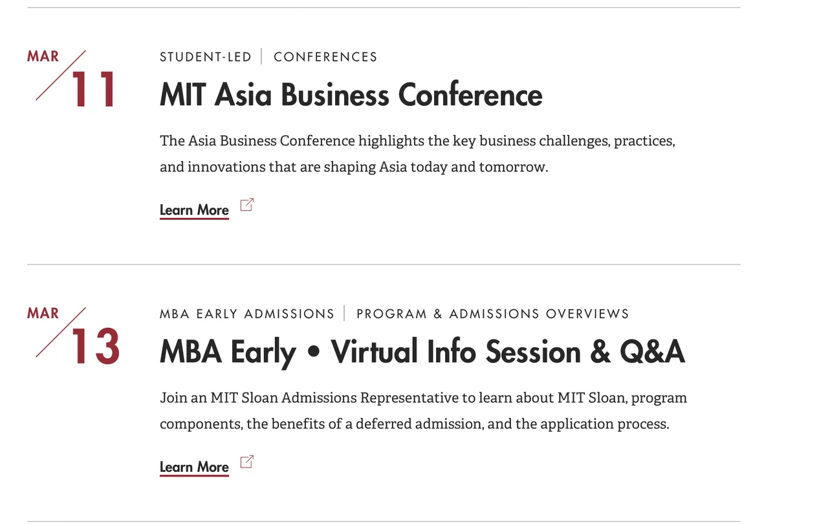Open the MIT Asia Business Conference title
828x525 pixels.
pyautogui.click(x=351, y=94)
